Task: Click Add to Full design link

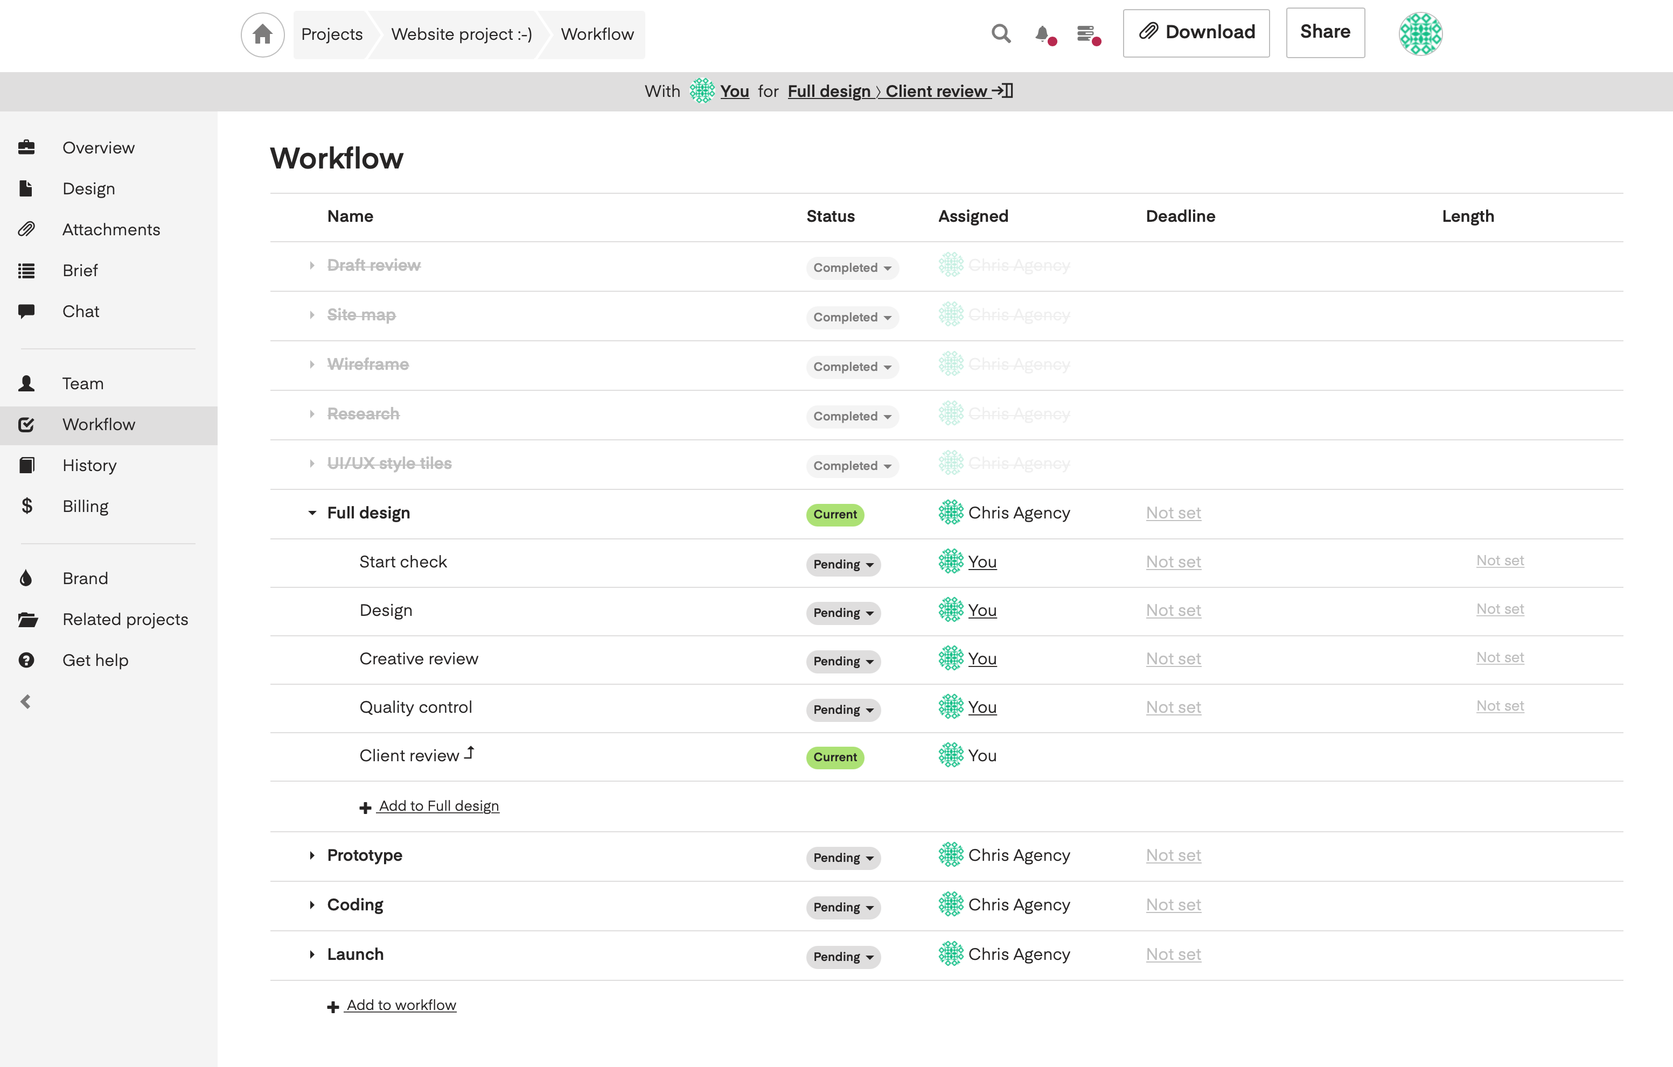Action: (438, 806)
